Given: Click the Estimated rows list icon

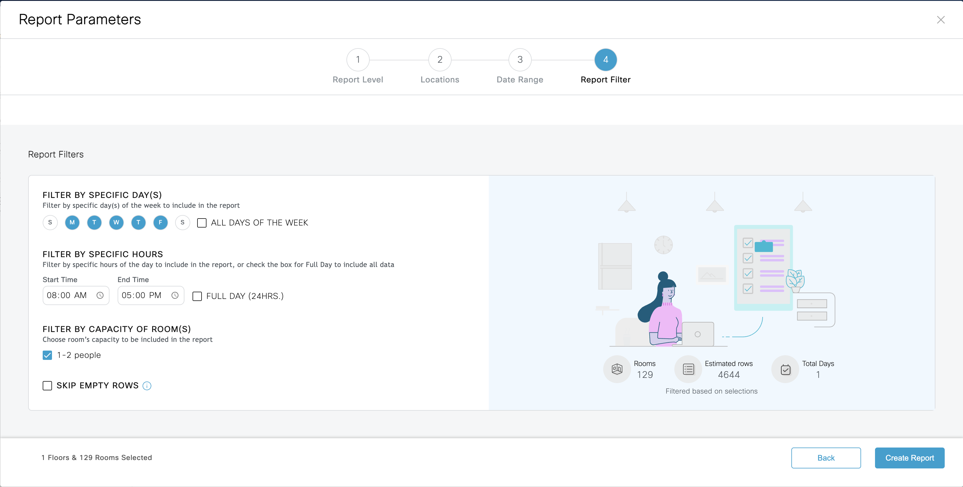Looking at the screenshot, I should coord(688,369).
